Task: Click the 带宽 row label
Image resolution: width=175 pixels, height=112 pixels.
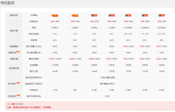Action: coord(34,28)
